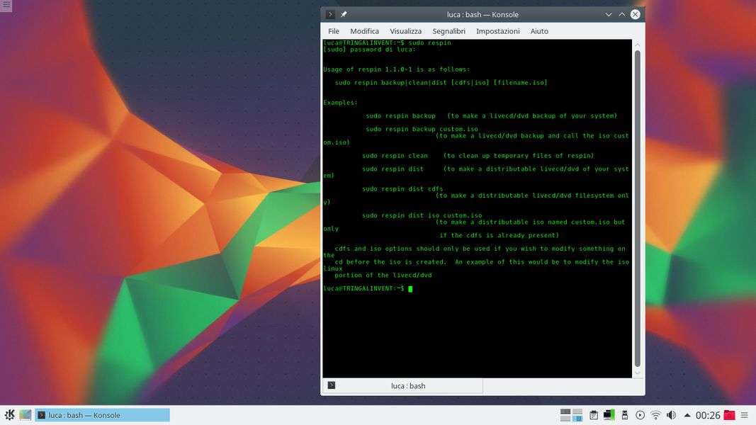The height and width of the screenshot is (425, 756).
Task: Click the pin icon in Konsole title bar
Action: 344,14
